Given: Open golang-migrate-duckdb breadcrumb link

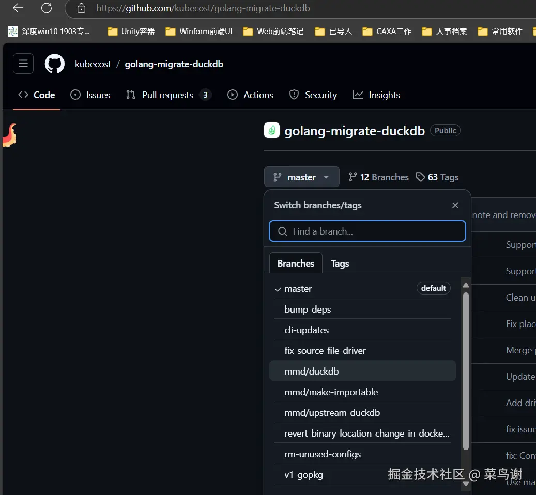Looking at the screenshot, I should coord(174,64).
